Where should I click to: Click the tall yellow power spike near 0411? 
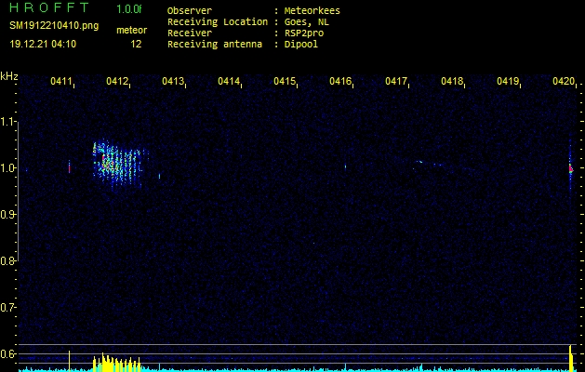(x=69, y=361)
